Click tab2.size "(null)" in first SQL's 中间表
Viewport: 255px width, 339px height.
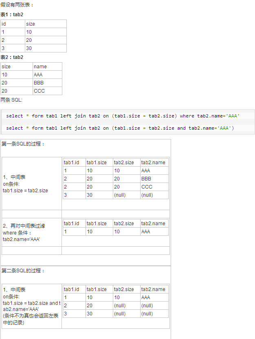(x=127, y=195)
